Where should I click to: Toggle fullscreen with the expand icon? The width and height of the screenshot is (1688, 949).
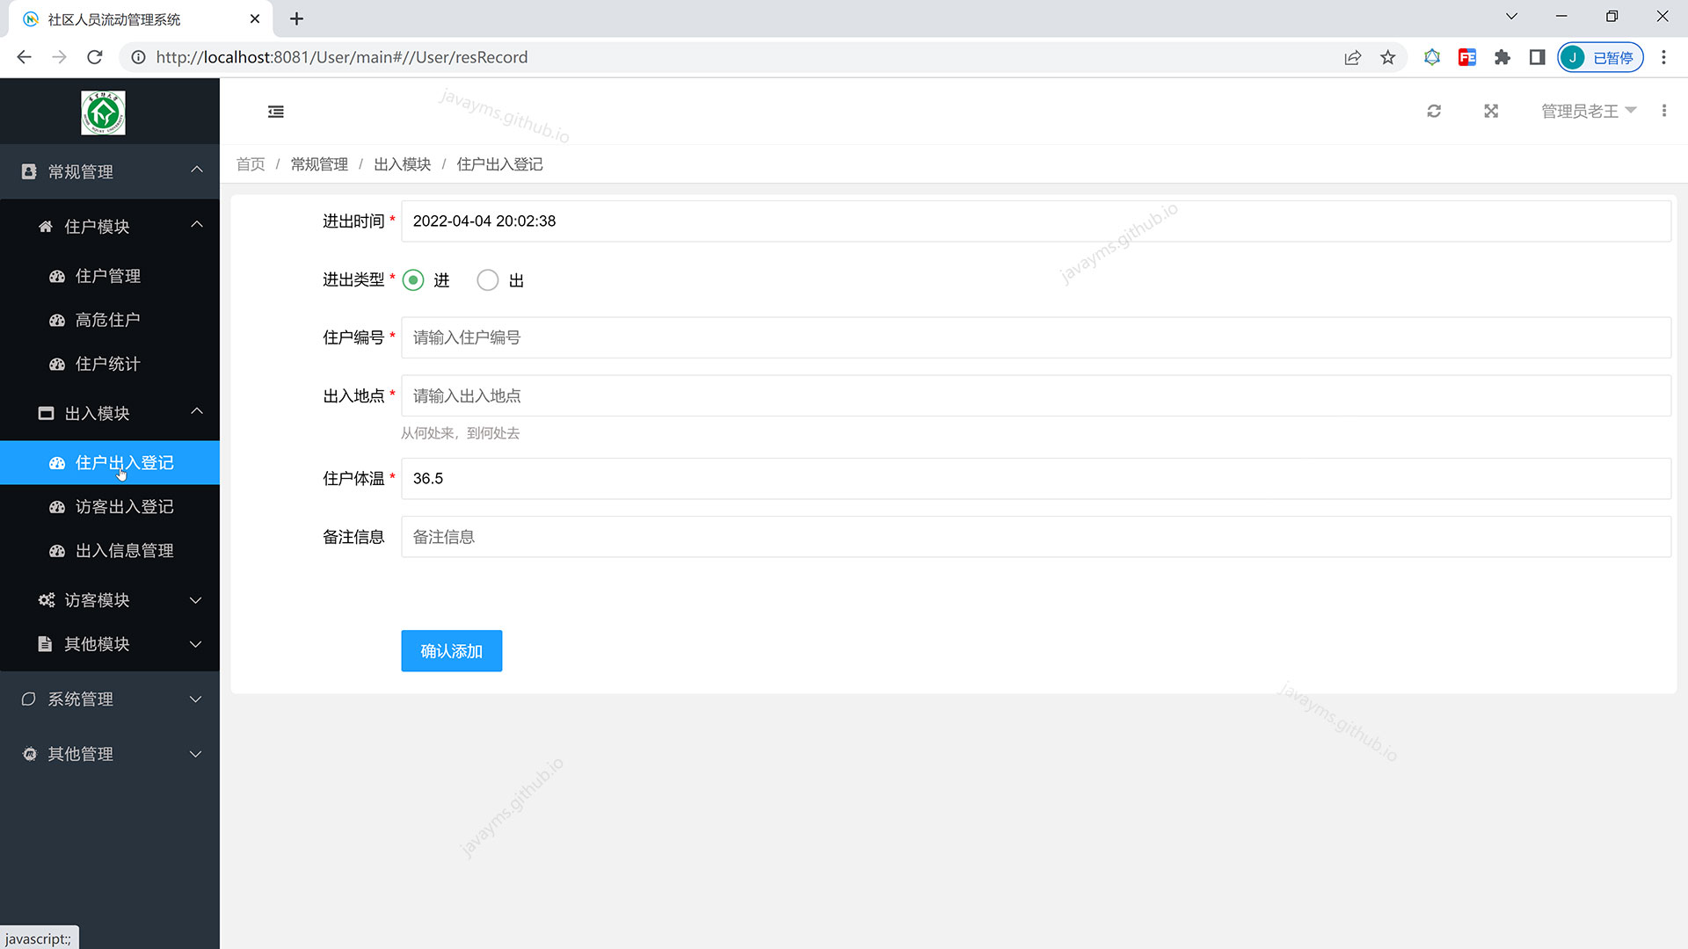1491,112
